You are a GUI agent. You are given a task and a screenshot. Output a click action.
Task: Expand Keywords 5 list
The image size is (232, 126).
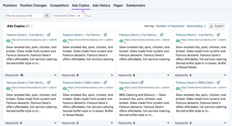225,75
